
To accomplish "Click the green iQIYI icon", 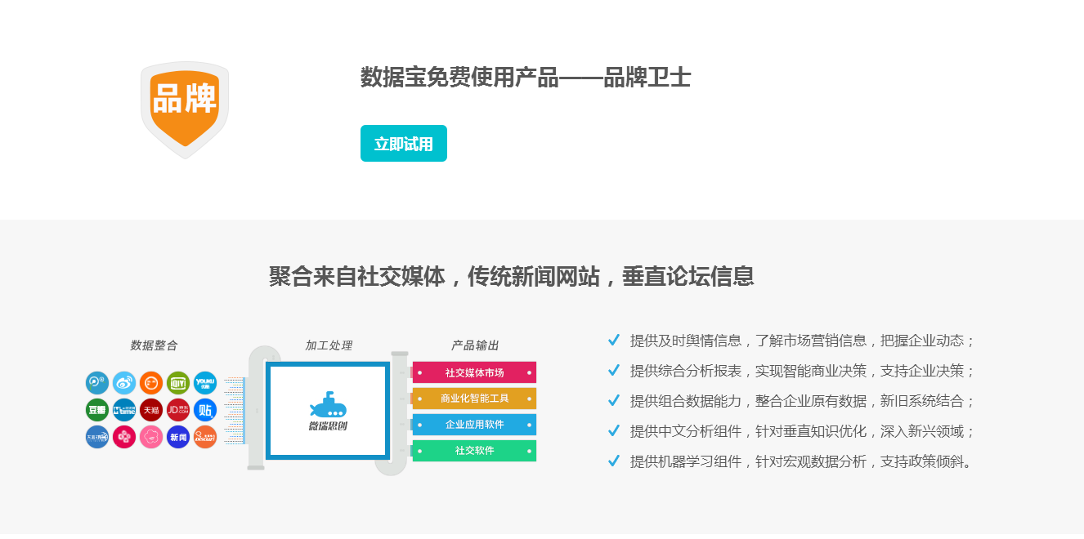I will (x=178, y=382).
